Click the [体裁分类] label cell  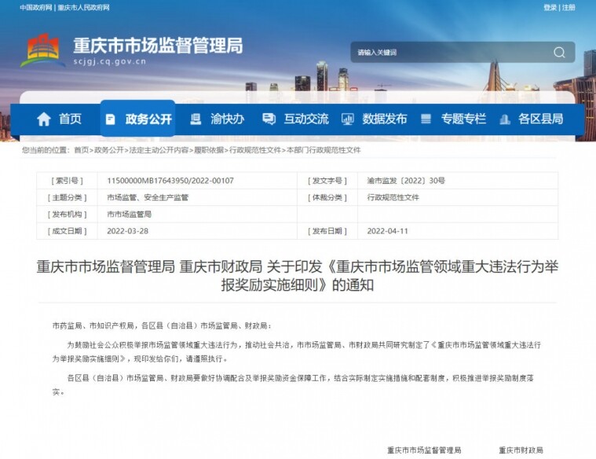(x=327, y=197)
